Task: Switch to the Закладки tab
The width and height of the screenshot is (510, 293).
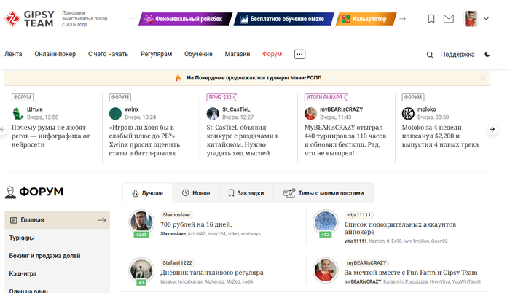Action: pos(246,193)
